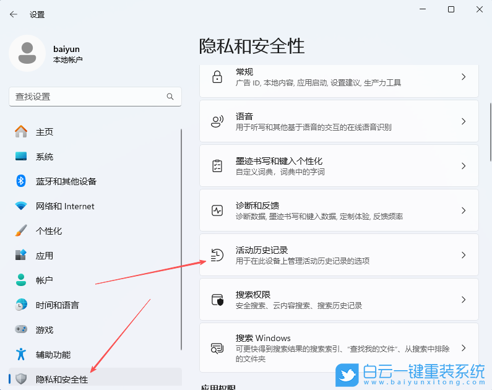
Task: Select 辅助功能 in sidebar
Action: tap(95, 355)
